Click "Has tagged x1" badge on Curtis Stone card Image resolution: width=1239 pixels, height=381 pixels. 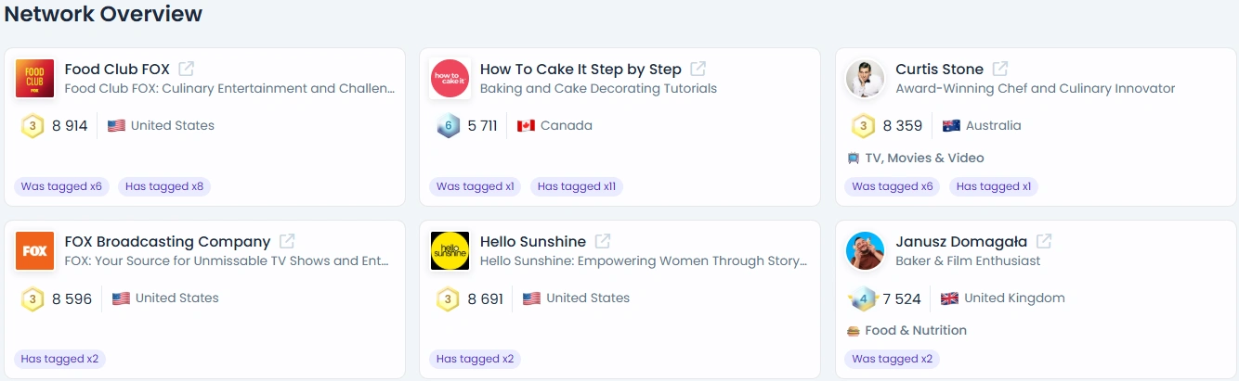(994, 186)
